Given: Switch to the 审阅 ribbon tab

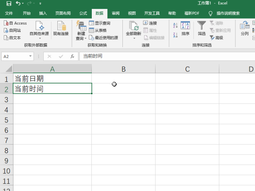Looking at the screenshot, I should [116, 13].
